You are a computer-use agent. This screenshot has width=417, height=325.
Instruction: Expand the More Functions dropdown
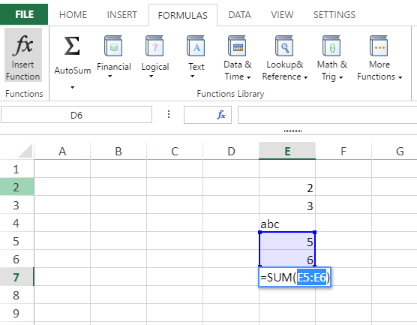click(400, 77)
